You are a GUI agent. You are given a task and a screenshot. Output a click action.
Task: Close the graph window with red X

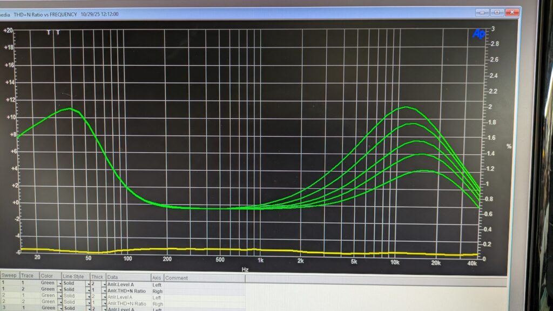511,12
